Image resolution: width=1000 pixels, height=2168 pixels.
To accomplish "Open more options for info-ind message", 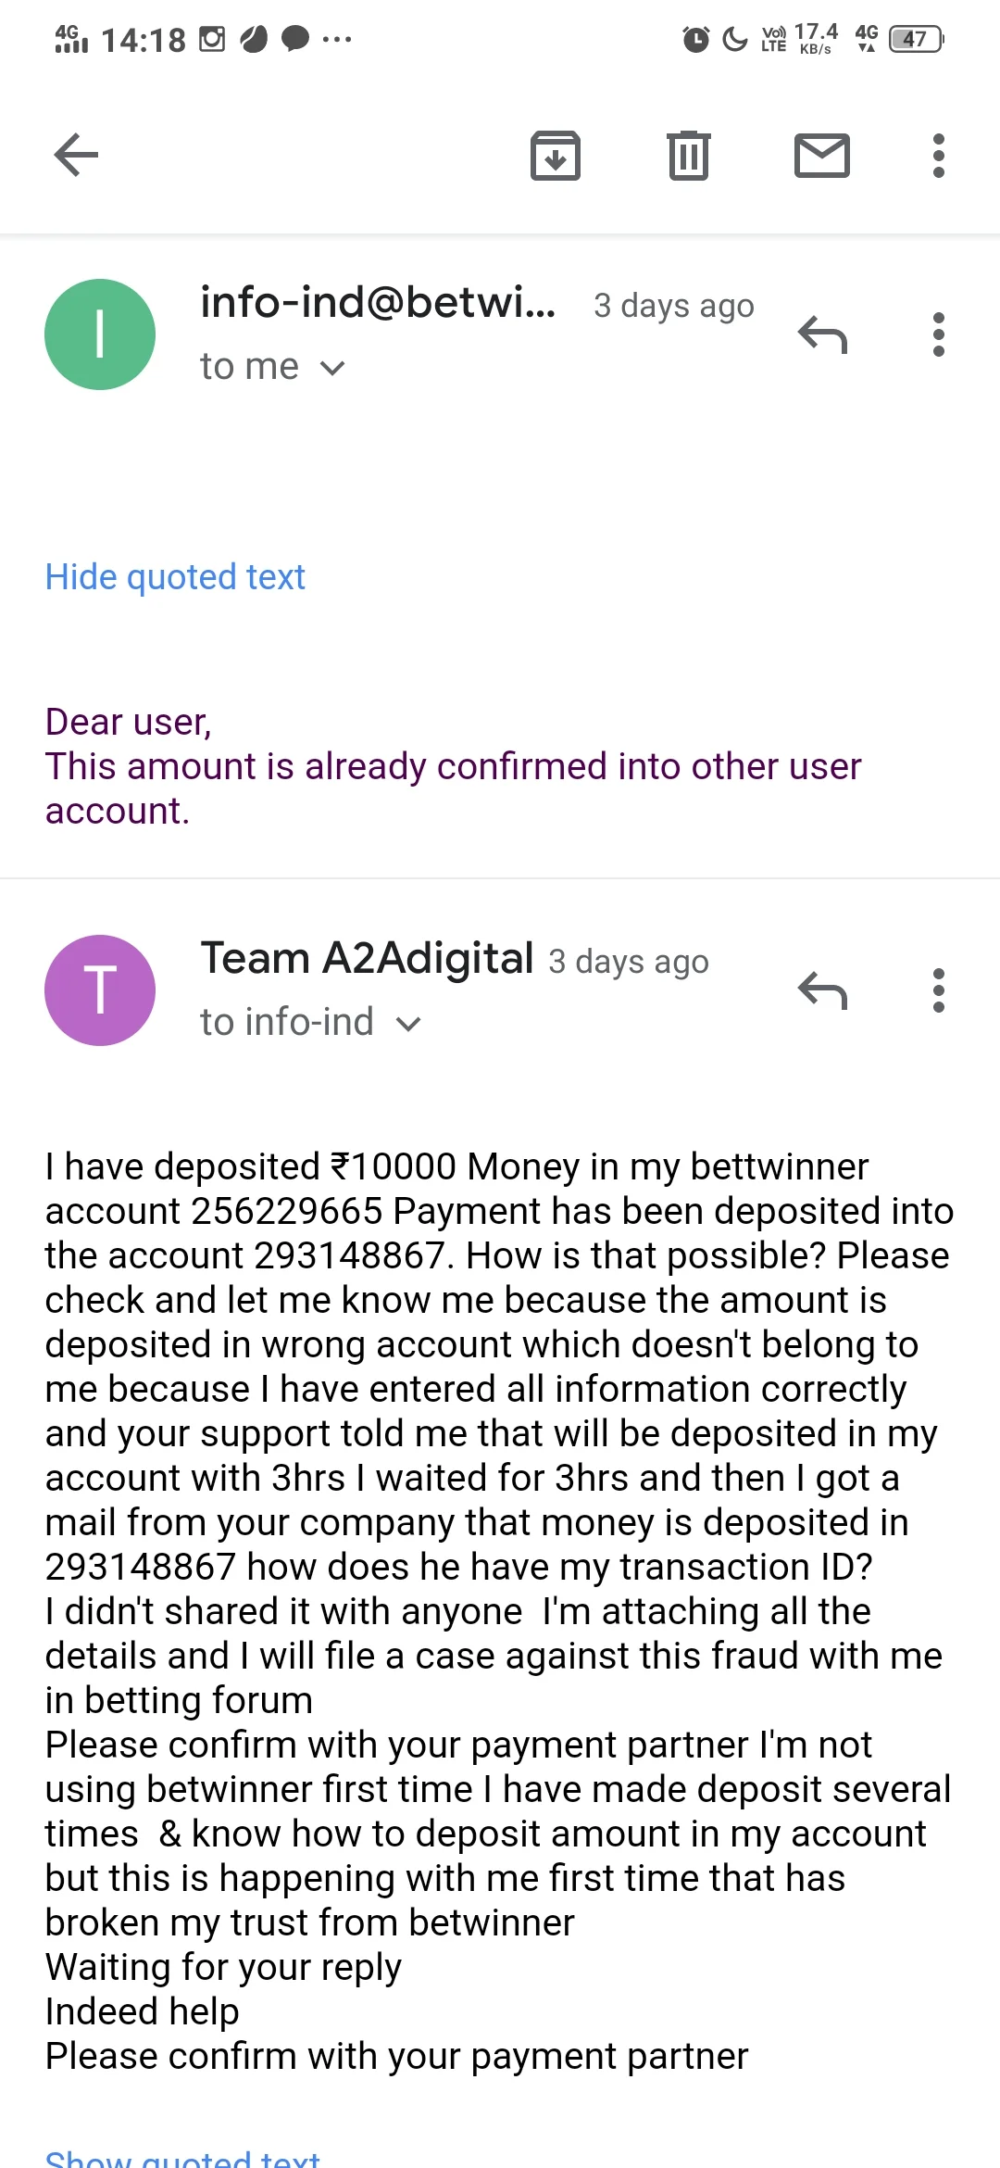I will tap(939, 334).
